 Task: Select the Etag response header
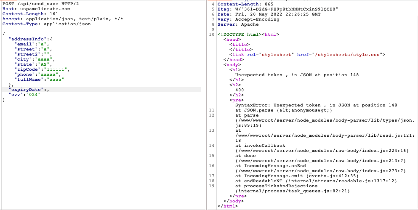278,9
